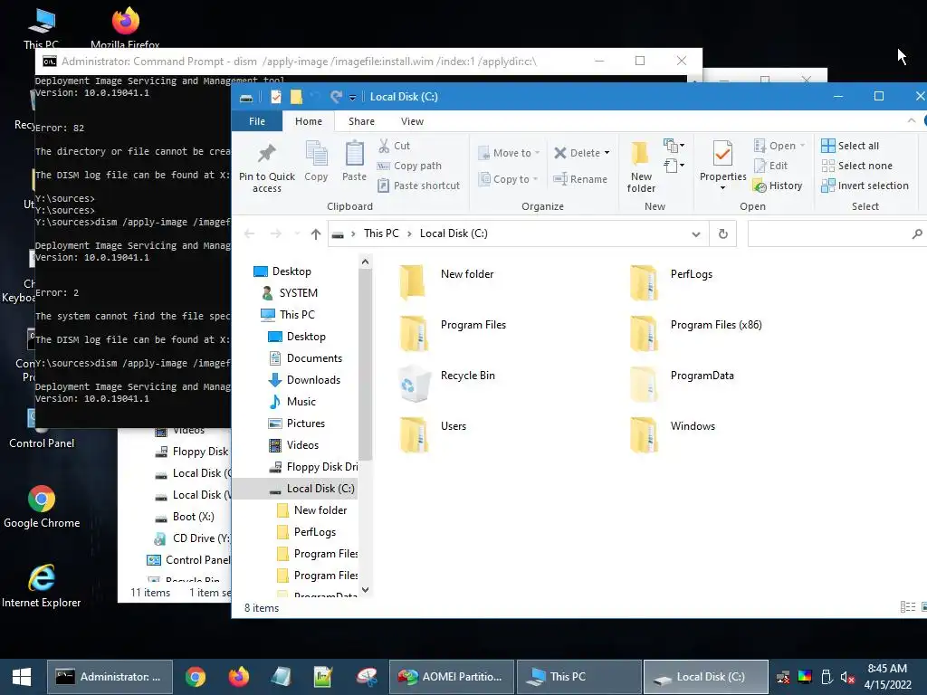Click Edit in the Open group
Viewport: 927px width, 695px height.
click(770, 166)
